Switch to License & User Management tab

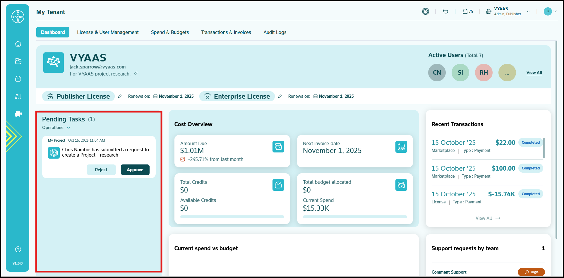[108, 32]
